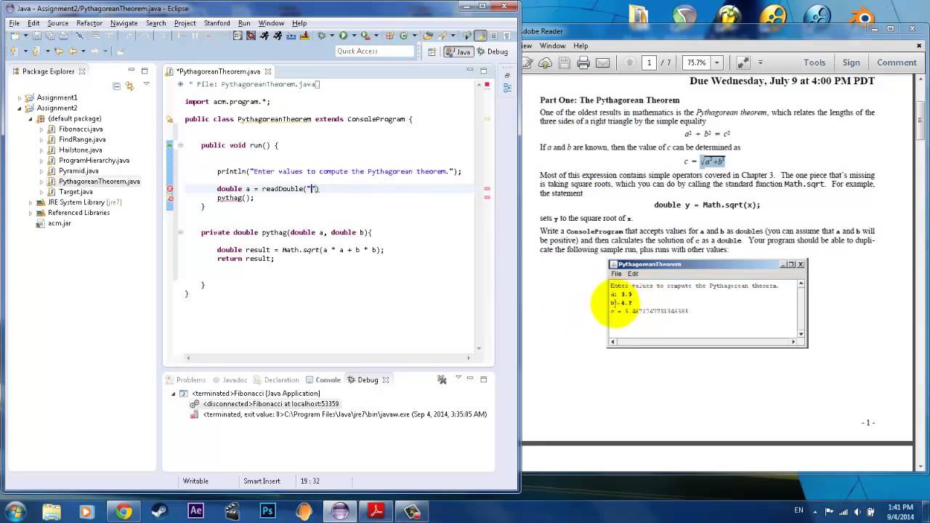The image size is (930, 523).
Task: Open the Sign pane in Adobe Reader
Action: (x=851, y=62)
